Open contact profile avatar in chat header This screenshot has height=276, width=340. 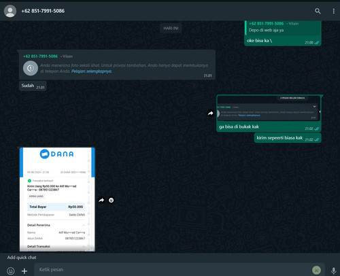10,11
